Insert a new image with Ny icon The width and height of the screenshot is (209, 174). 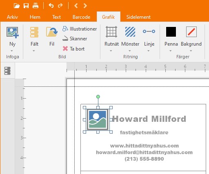pyautogui.click(x=13, y=33)
